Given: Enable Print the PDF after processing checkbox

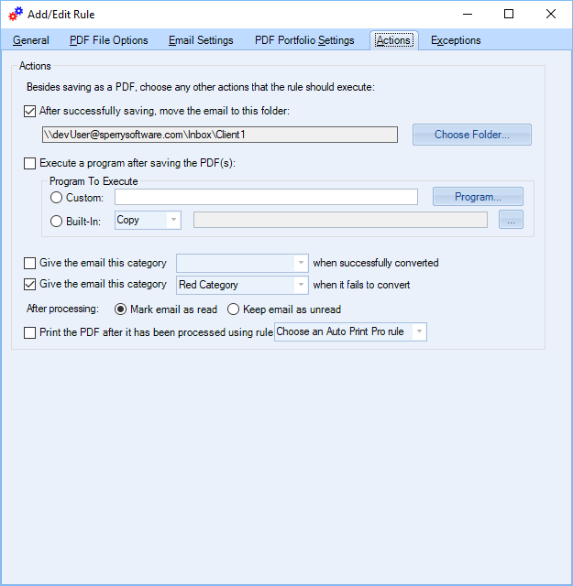Looking at the screenshot, I should pyautogui.click(x=30, y=332).
